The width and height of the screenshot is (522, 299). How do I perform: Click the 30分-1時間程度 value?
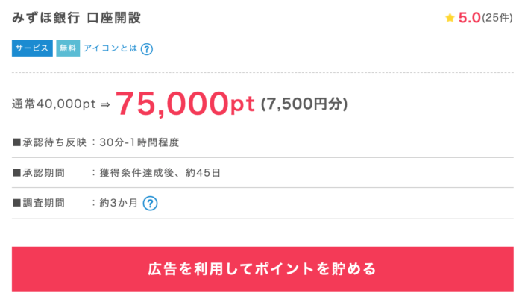(139, 142)
